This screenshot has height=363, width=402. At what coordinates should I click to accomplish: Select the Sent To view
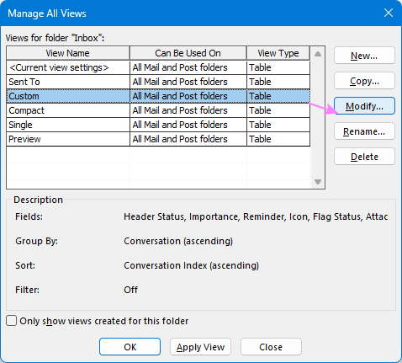158,82
